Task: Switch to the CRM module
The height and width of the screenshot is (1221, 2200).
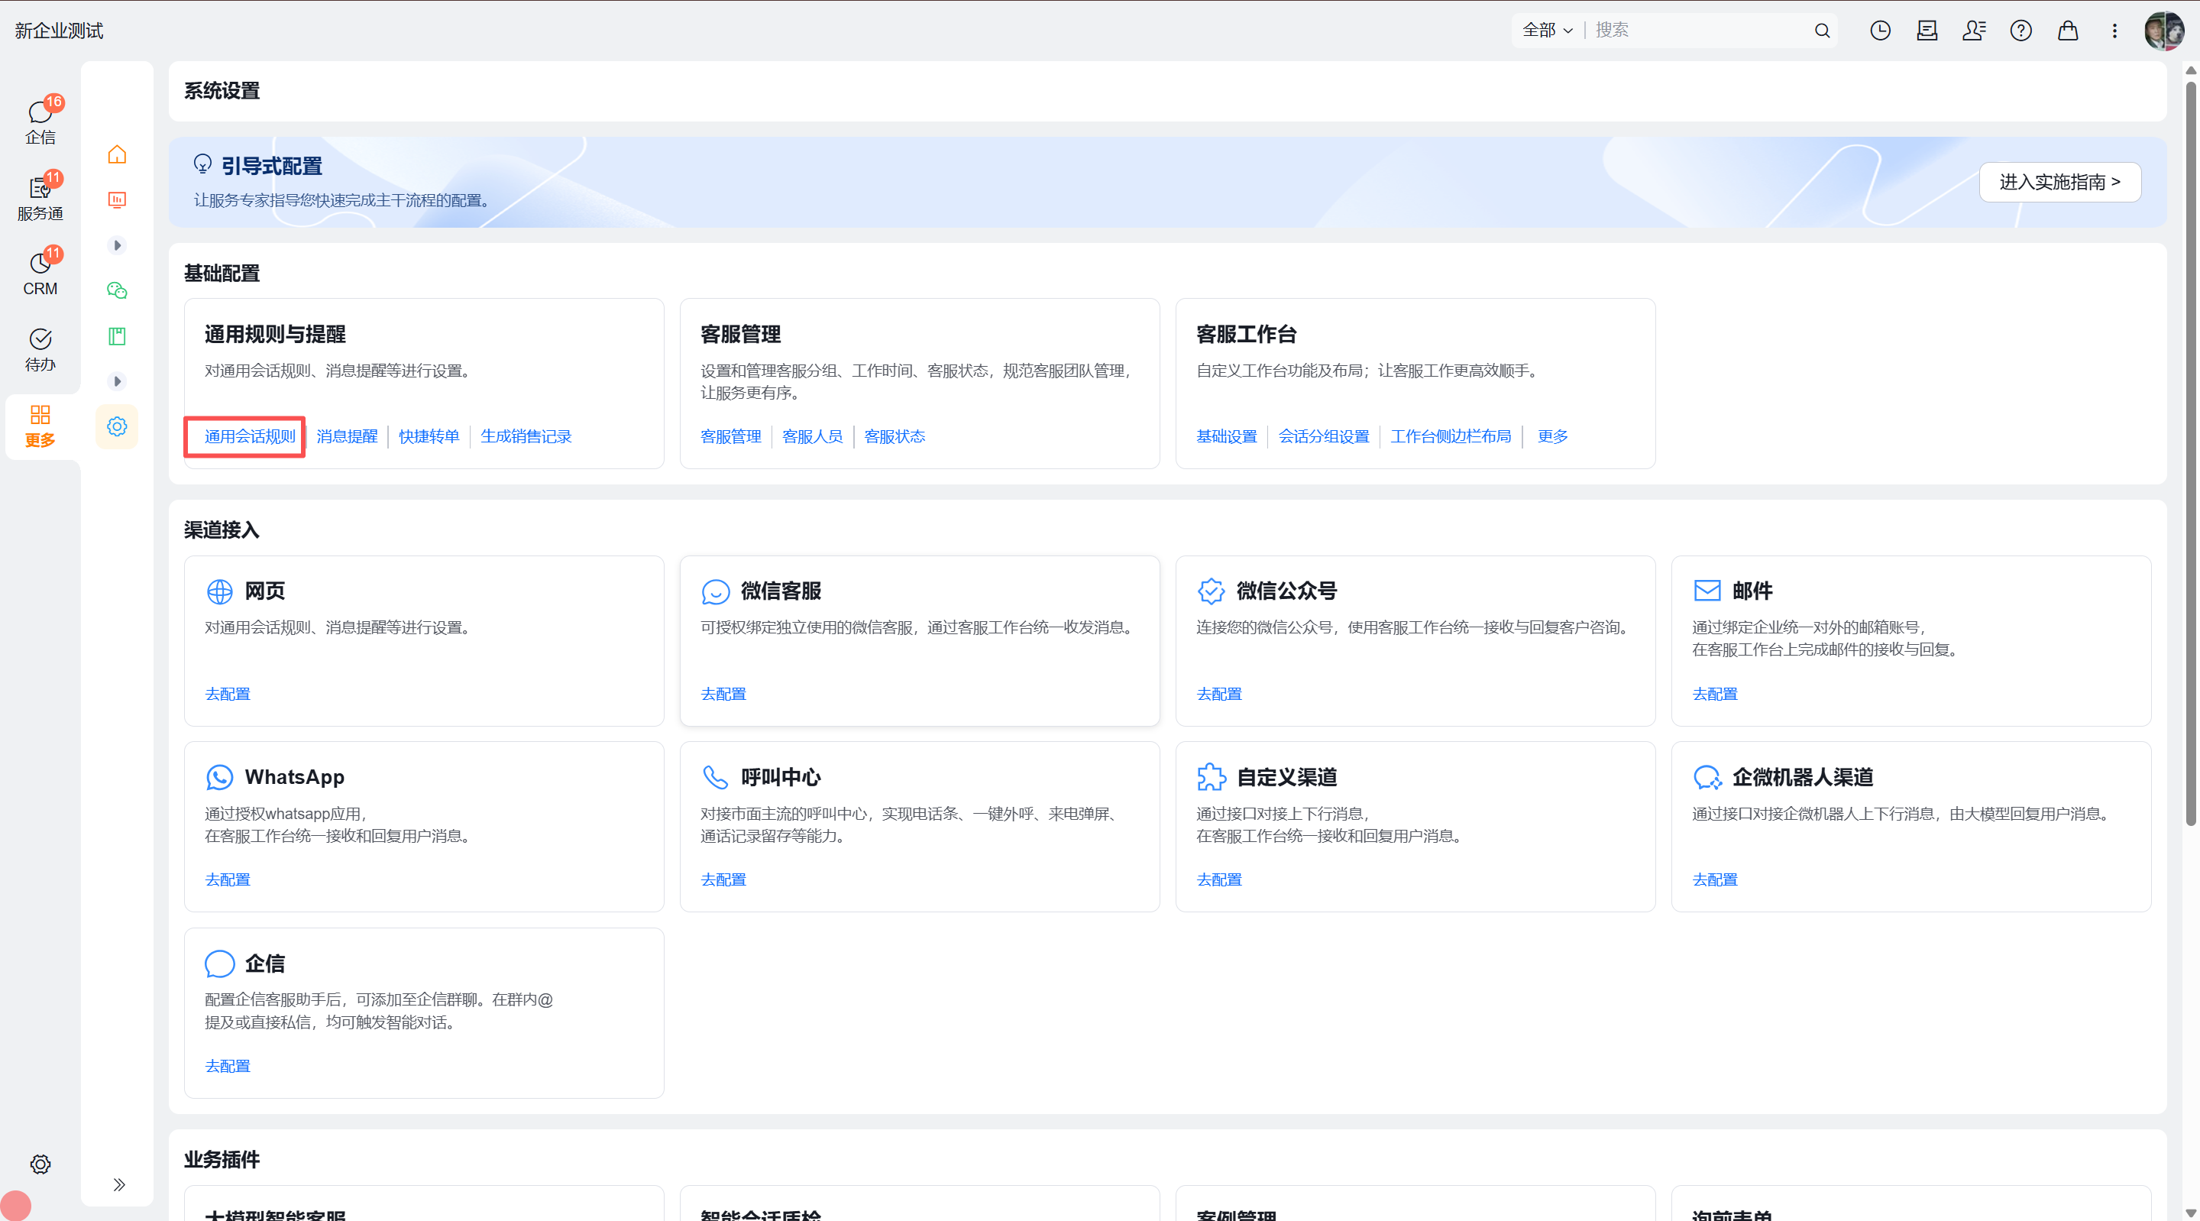Action: point(40,272)
